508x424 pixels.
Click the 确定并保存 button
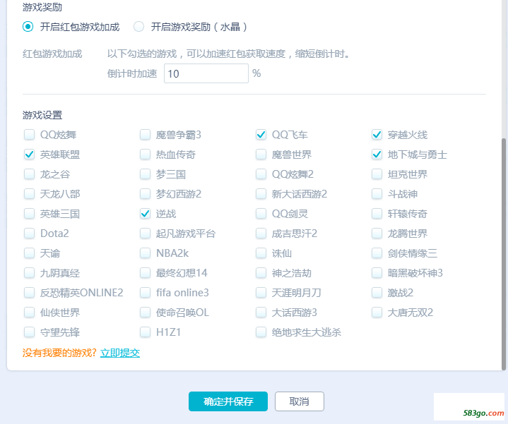[228, 401]
